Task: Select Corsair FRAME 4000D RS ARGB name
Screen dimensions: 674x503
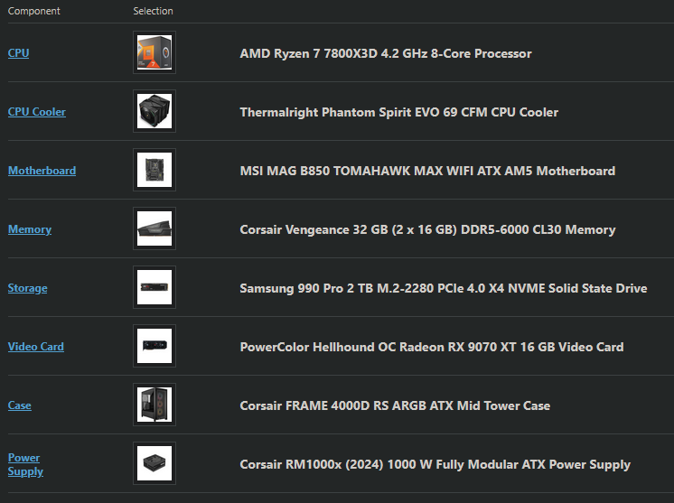Action: coord(395,405)
